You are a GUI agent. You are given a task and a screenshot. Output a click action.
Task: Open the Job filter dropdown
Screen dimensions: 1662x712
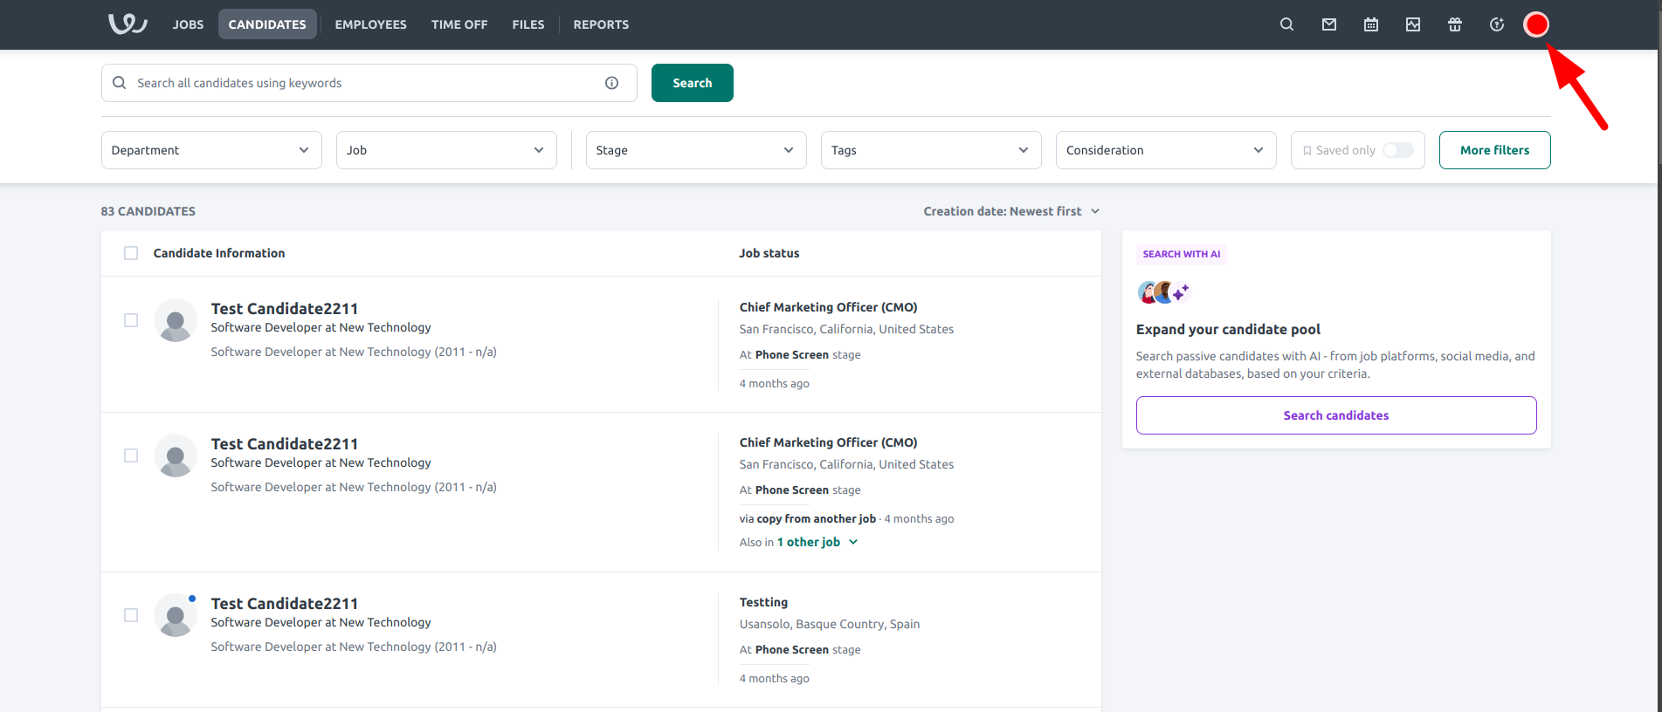pos(446,150)
